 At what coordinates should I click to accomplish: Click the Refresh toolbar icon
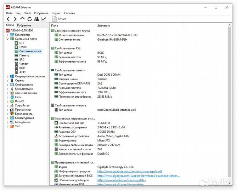click(29, 19)
